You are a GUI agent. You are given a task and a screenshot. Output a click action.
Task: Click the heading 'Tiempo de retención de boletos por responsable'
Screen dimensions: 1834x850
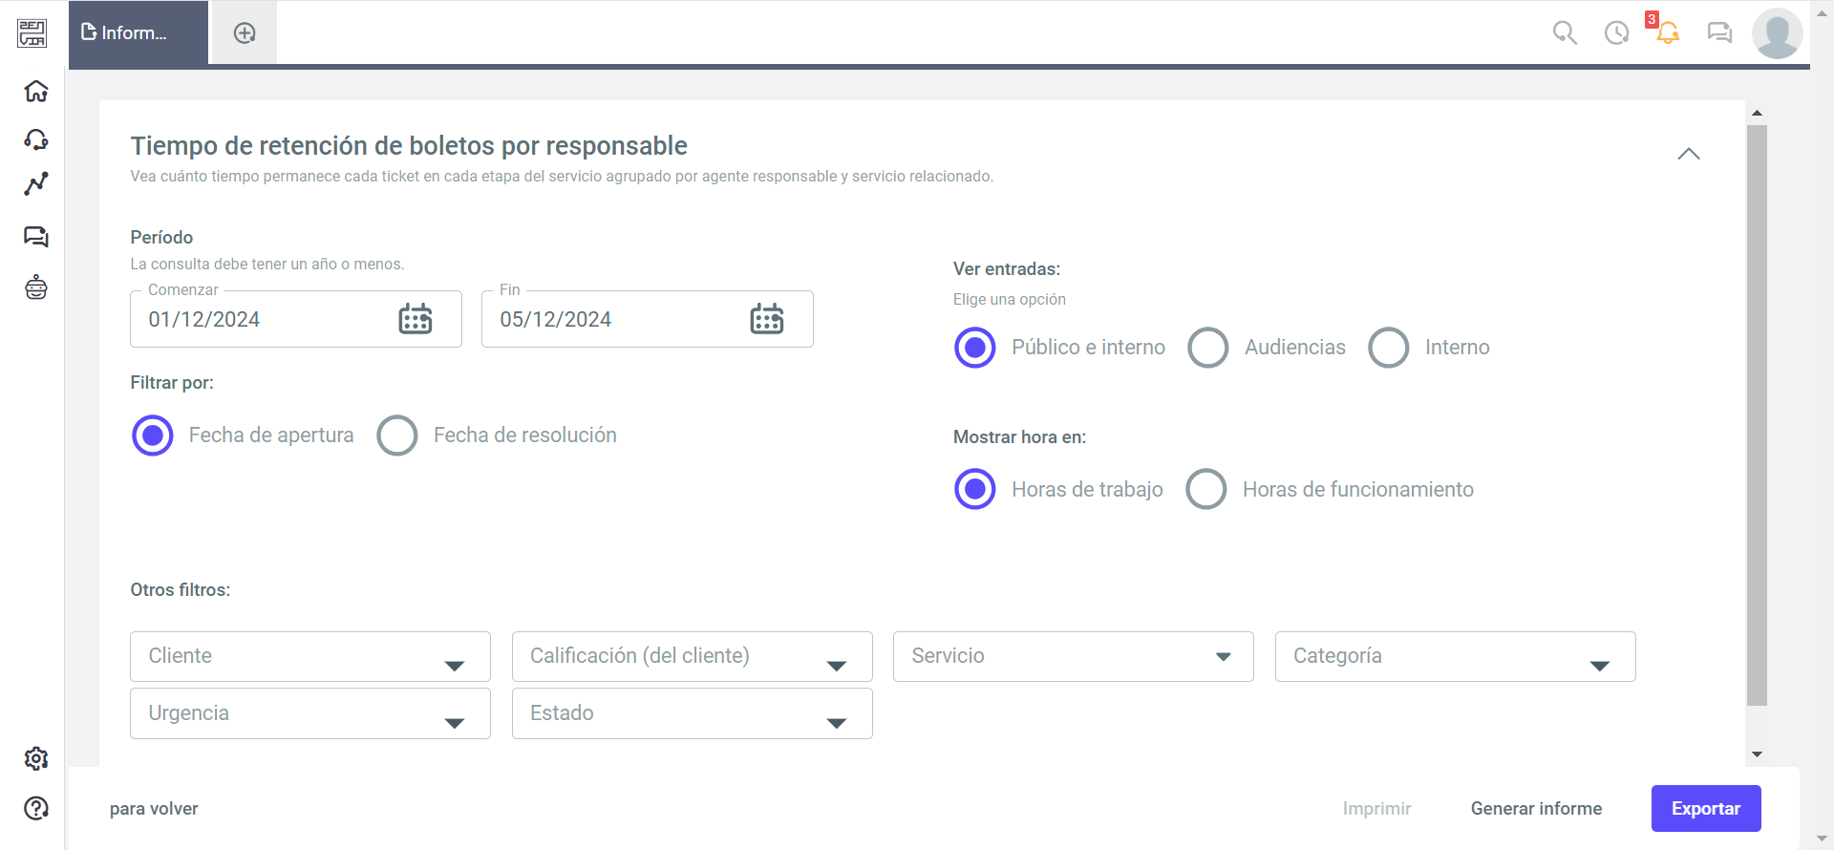click(x=409, y=145)
